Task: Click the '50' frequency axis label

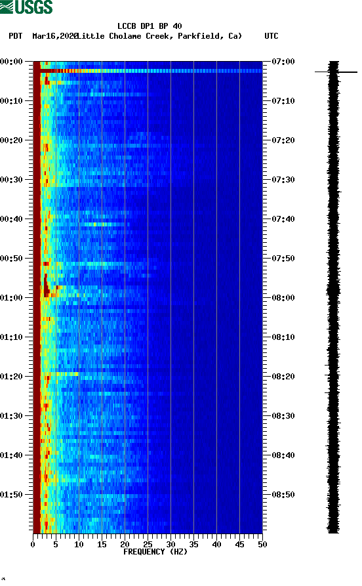Action: point(262,545)
